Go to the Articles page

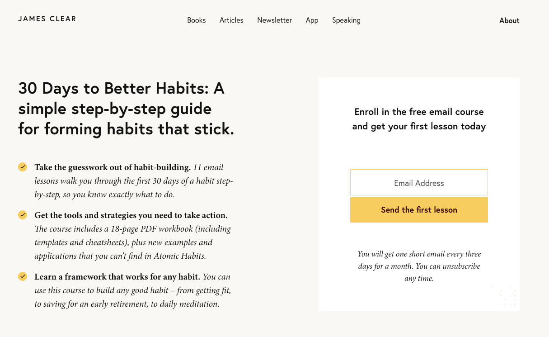pyautogui.click(x=231, y=20)
